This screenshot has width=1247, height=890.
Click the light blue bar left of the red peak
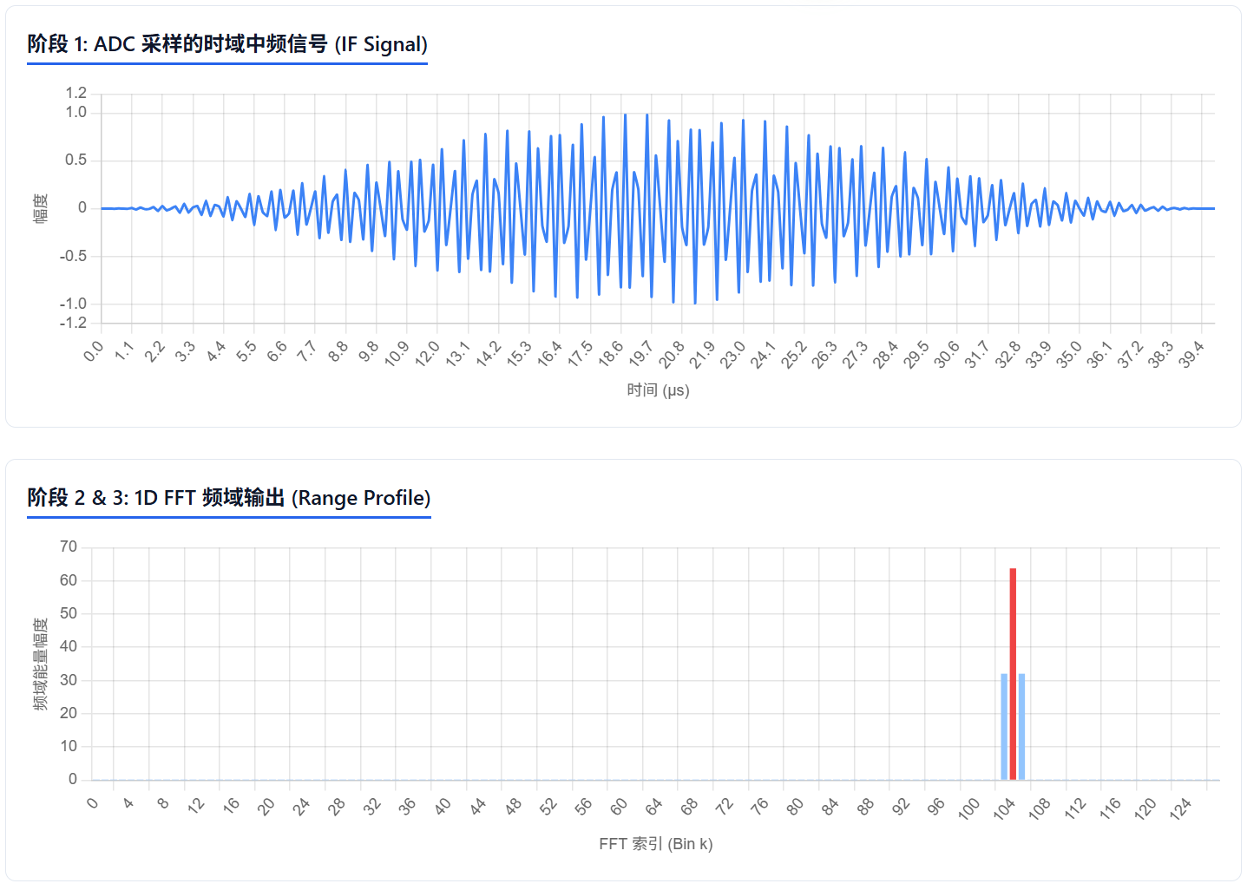(x=1004, y=727)
